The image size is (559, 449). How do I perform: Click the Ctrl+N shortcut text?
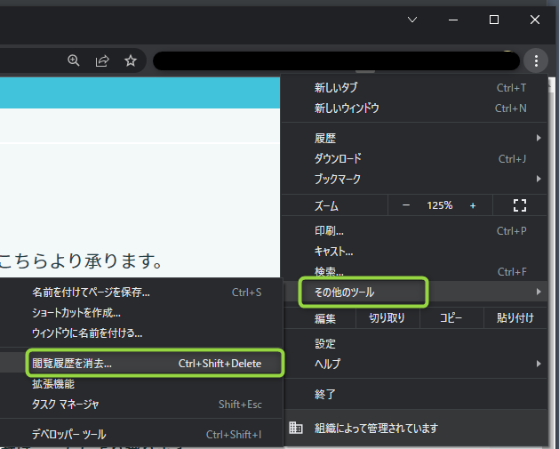coord(510,108)
